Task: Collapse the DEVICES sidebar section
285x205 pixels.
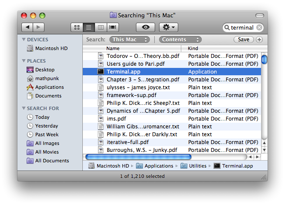Action: click(x=24, y=40)
